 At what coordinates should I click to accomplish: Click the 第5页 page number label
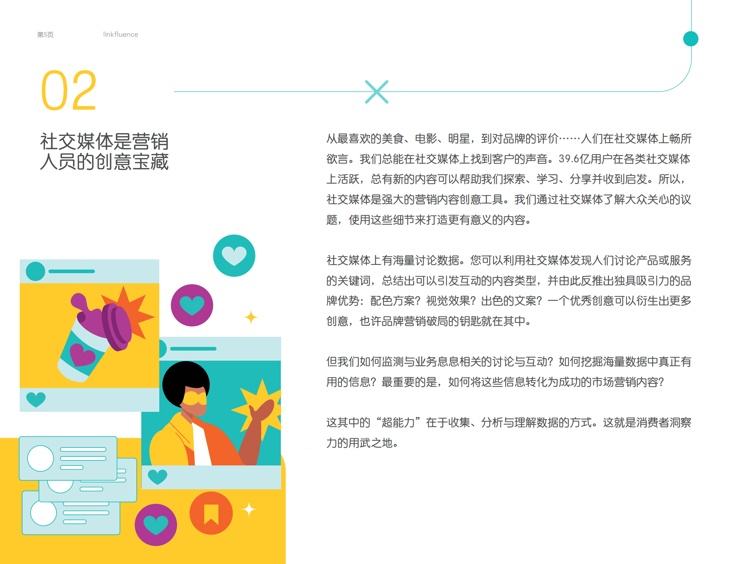coord(46,35)
